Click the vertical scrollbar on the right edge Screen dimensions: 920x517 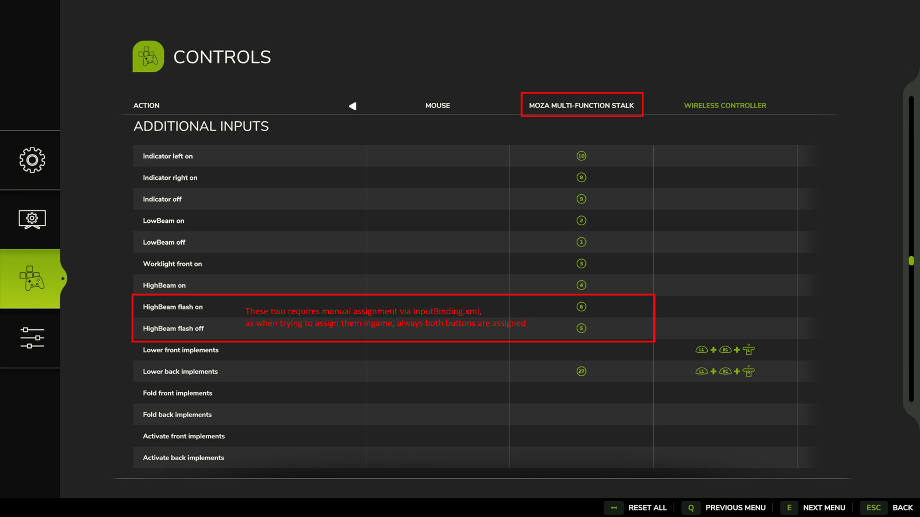pos(911,261)
